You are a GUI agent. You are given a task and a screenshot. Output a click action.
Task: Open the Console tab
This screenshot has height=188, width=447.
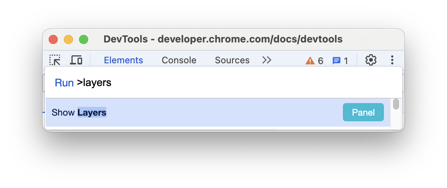179,60
